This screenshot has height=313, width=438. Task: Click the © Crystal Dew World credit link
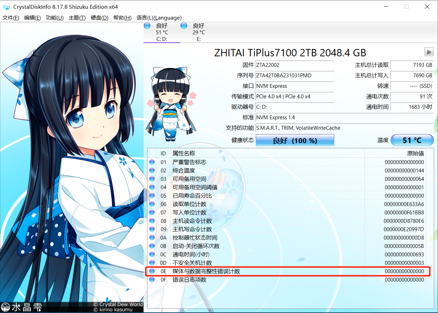[118, 304]
